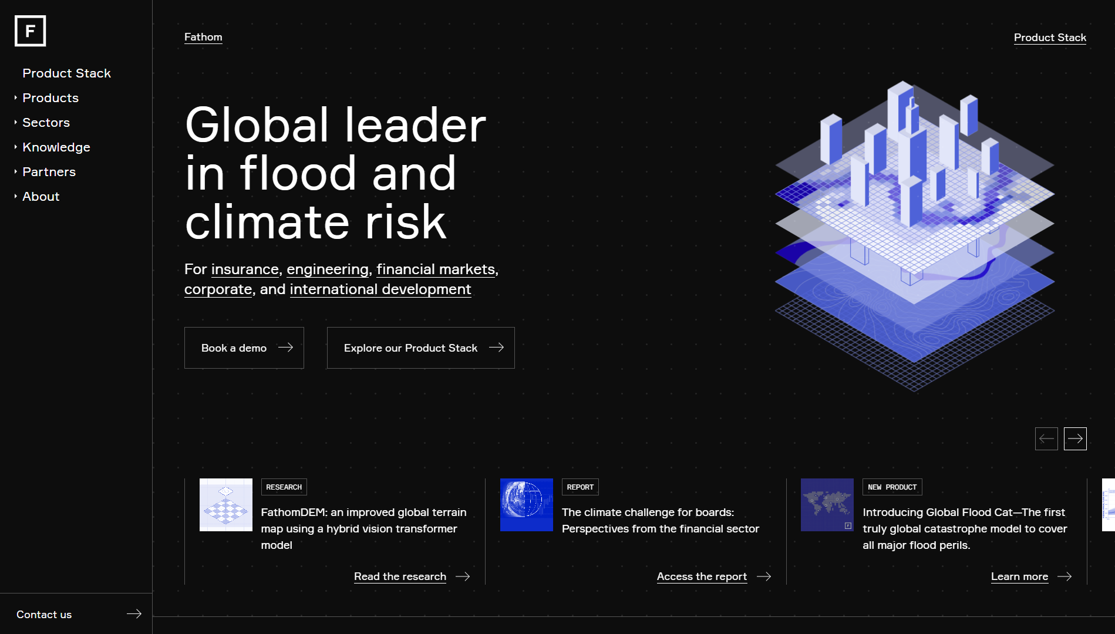This screenshot has height=634, width=1115.
Task: Open Partners in the sidebar
Action: click(x=49, y=172)
